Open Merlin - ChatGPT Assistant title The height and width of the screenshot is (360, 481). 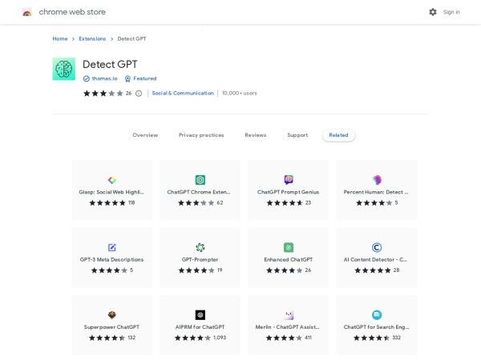pyautogui.click(x=288, y=327)
